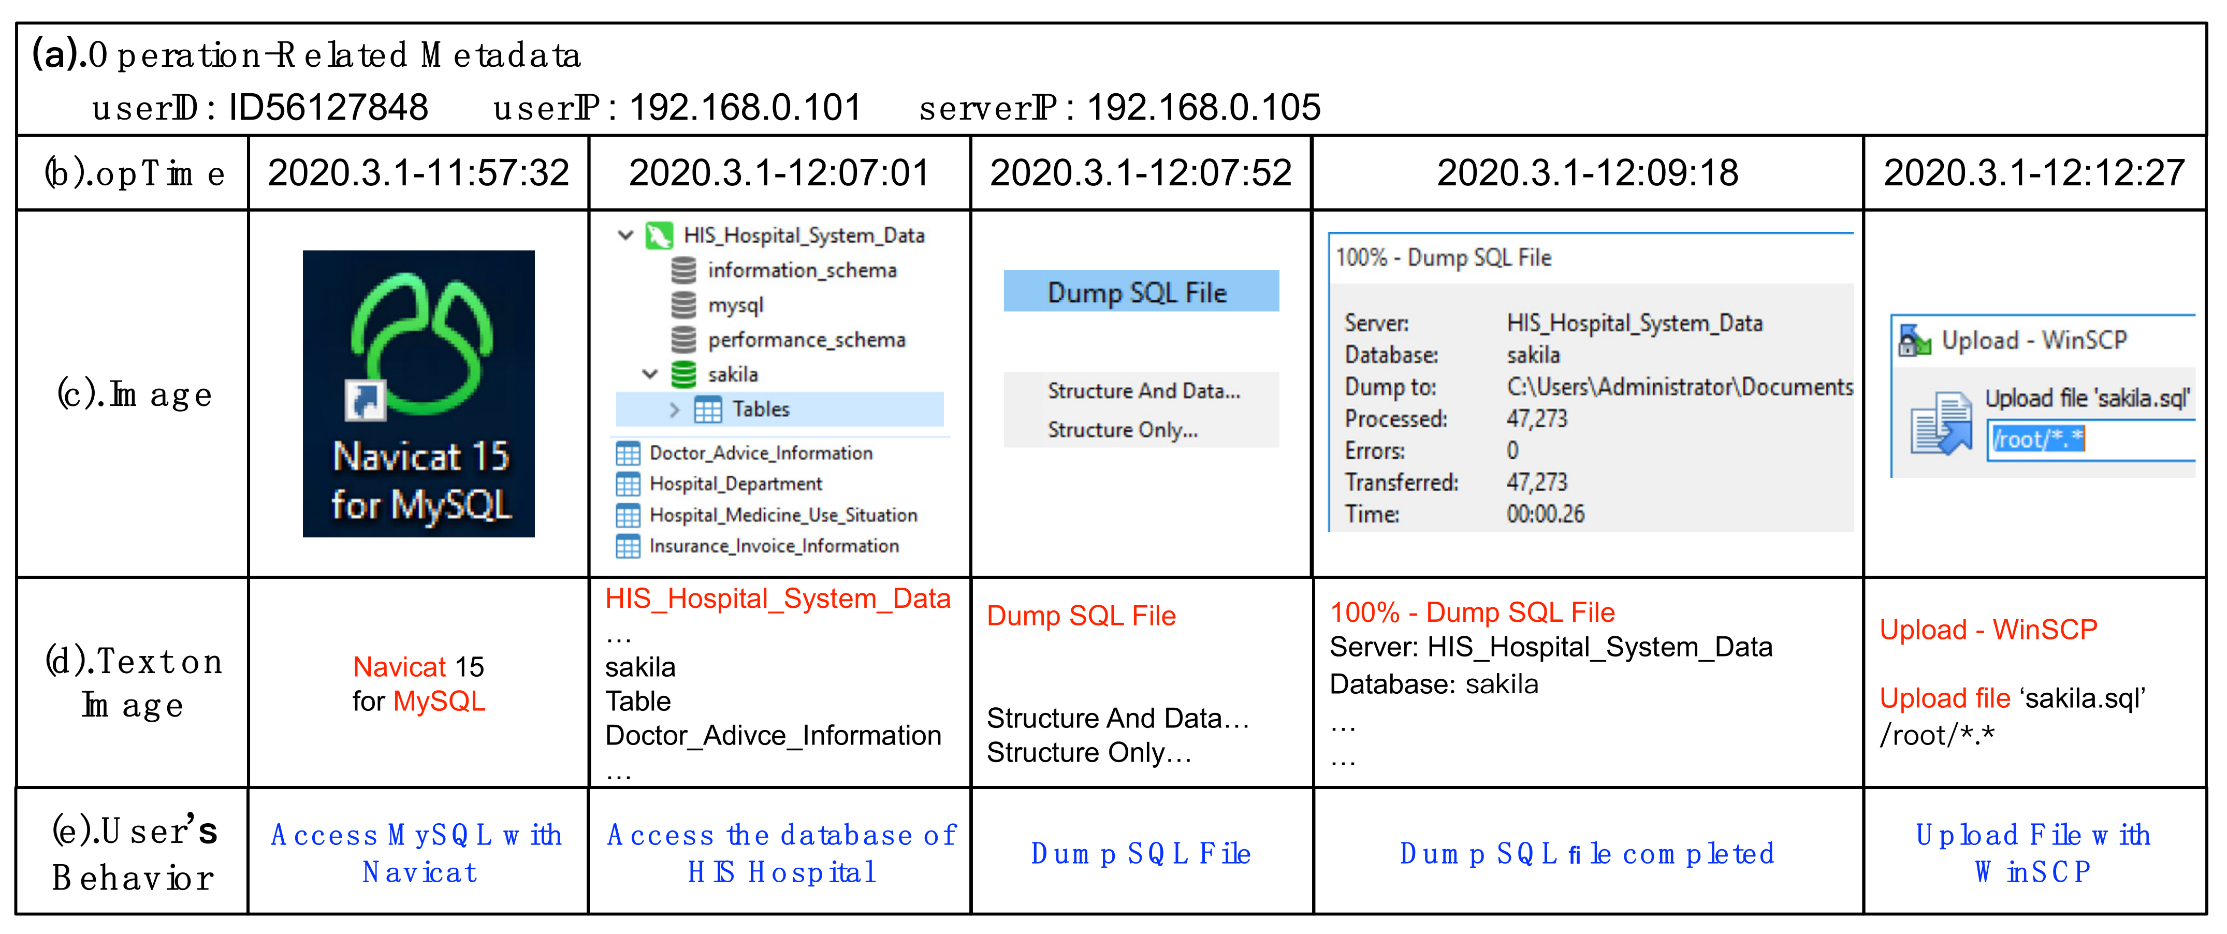Expand the Tables node chevron
The height and width of the screenshot is (934, 2227).
pos(674,409)
